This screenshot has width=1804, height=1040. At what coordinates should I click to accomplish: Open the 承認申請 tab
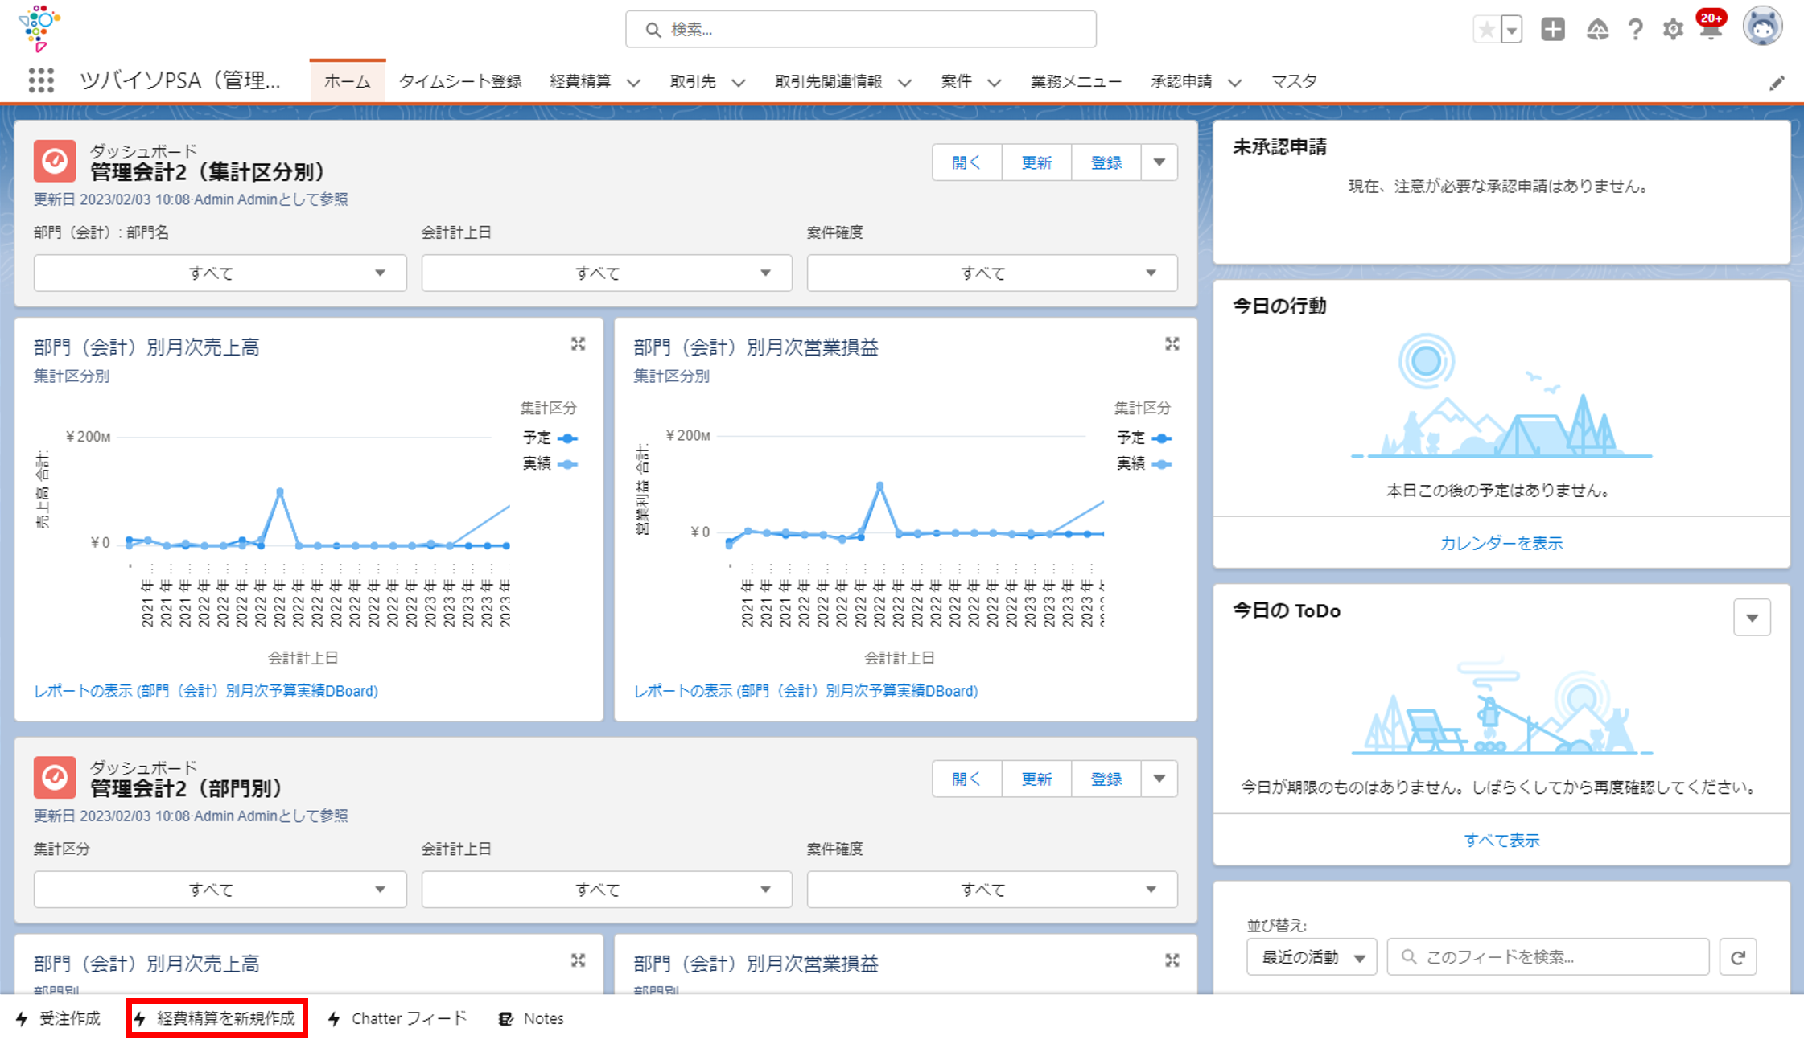click(x=1181, y=81)
